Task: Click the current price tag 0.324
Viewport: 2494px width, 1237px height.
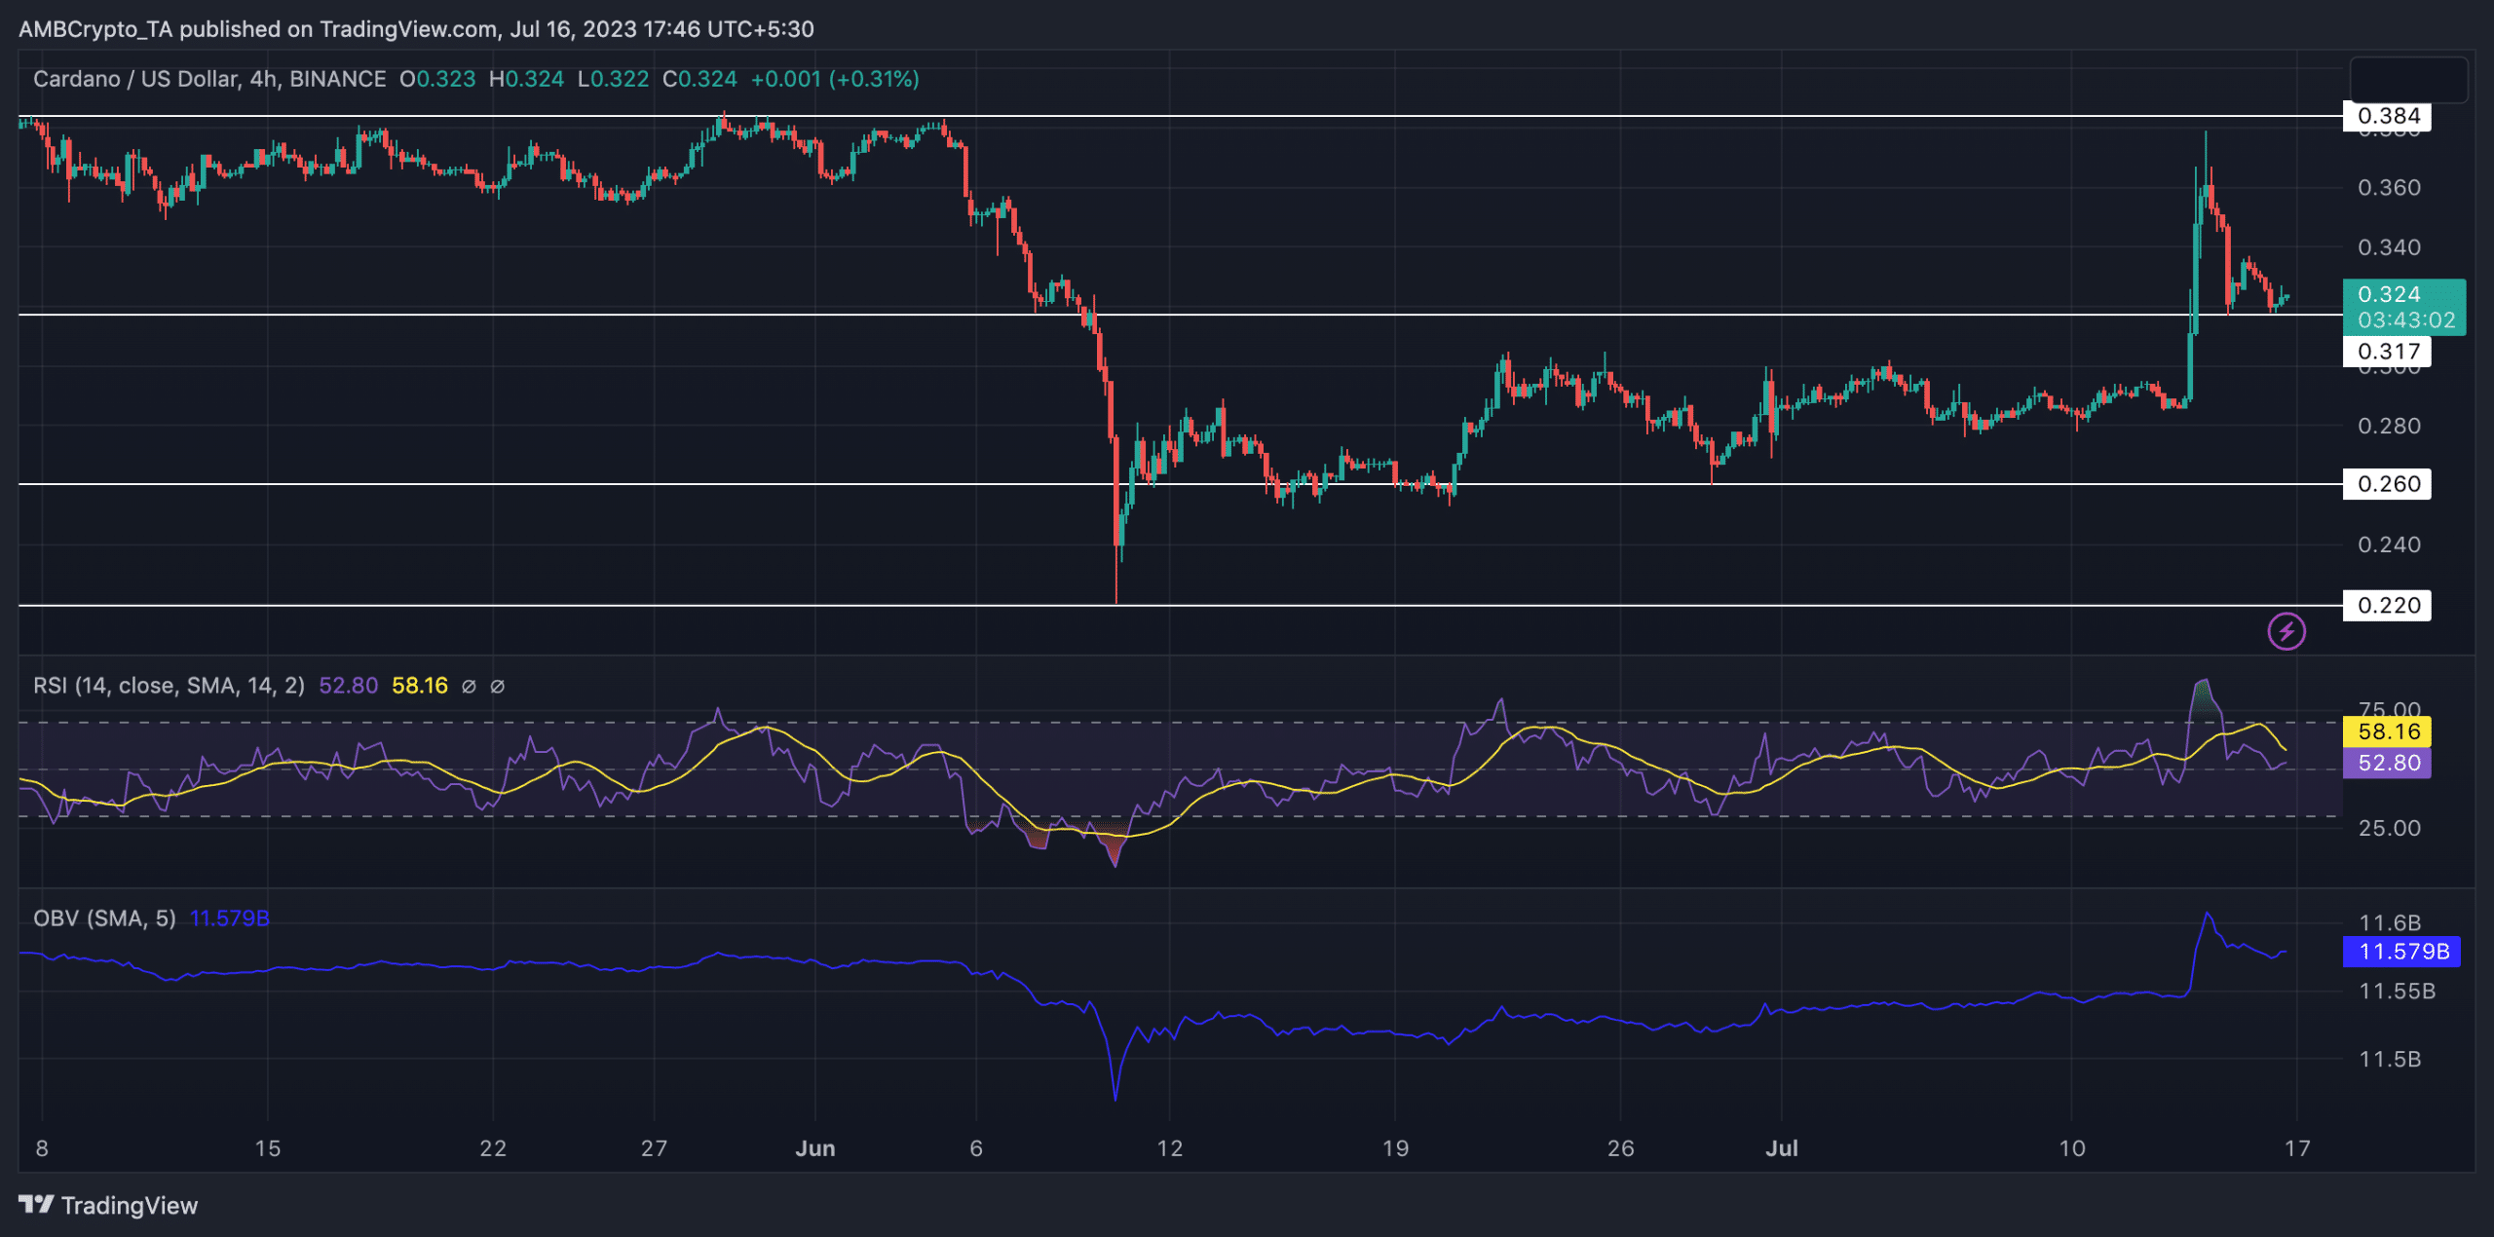Action: [x=2389, y=294]
